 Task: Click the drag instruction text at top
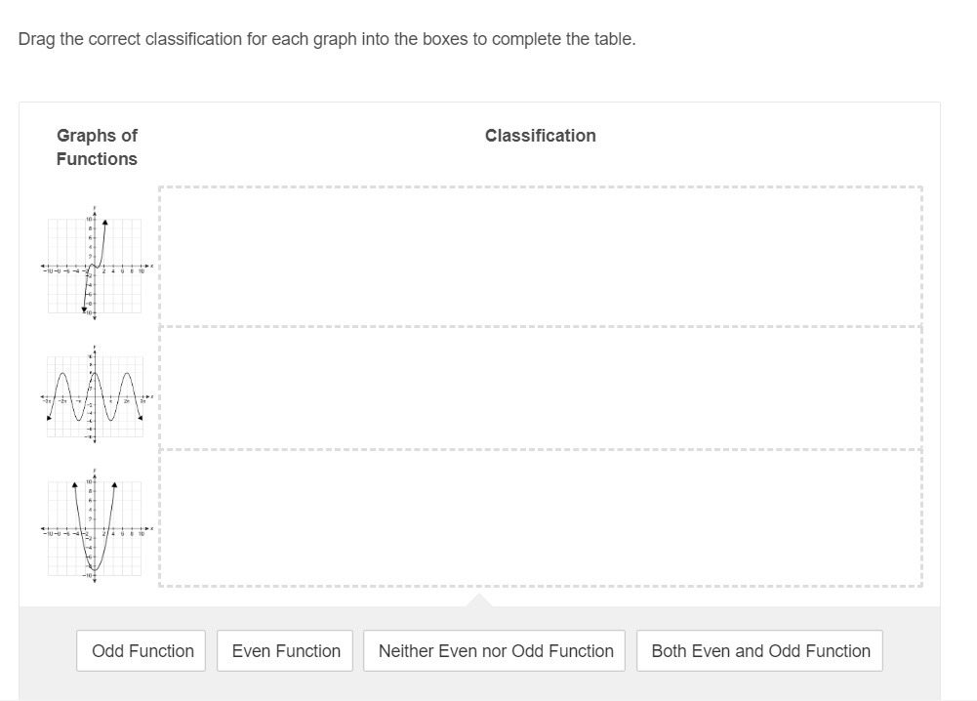(x=327, y=39)
